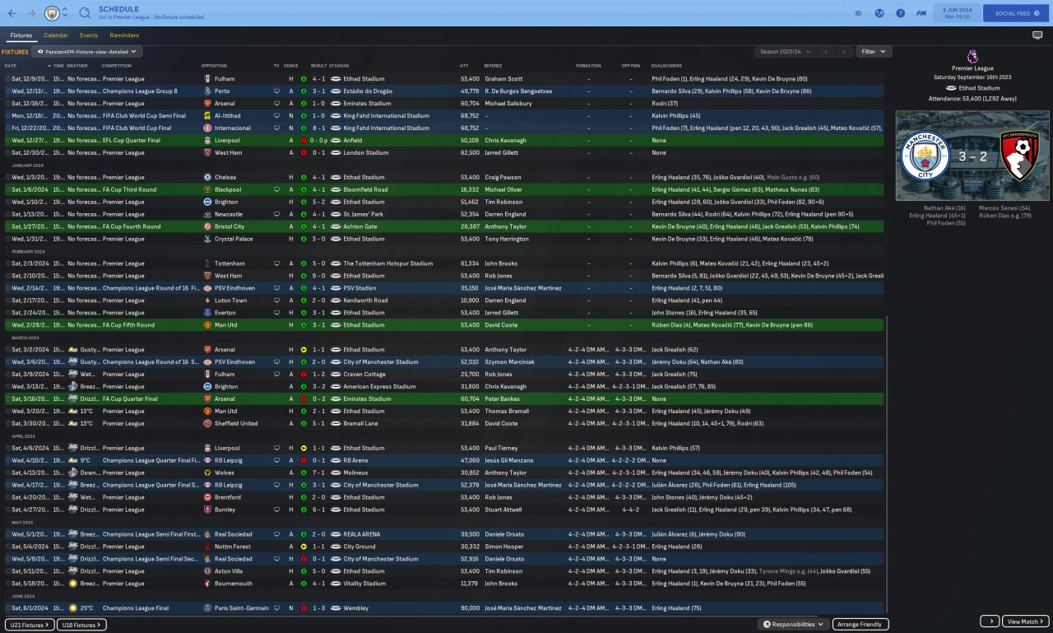1053x633 pixels.
Task: Go back with the left arrow icon
Action: [x=12, y=13]
